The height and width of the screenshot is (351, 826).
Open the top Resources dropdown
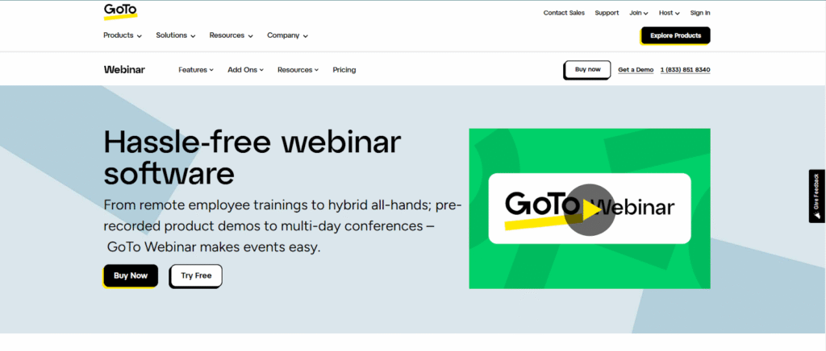click(231, 35)
